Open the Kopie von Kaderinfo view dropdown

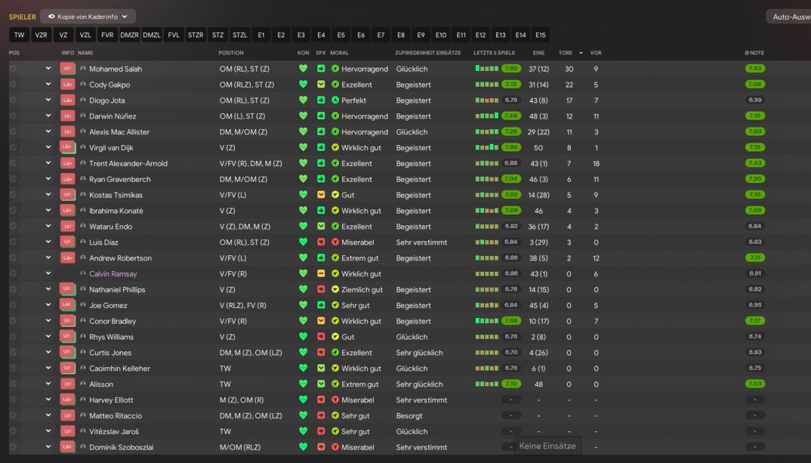click(88, 16)
